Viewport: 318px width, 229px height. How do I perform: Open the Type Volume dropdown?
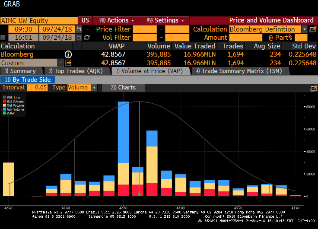95,88
